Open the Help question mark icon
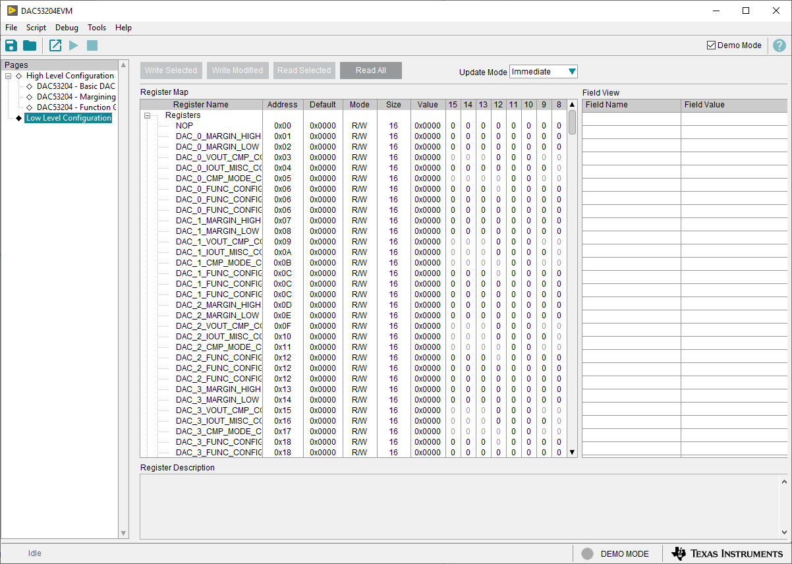Viewport: 792px width, 564px height. coord(779,45)
